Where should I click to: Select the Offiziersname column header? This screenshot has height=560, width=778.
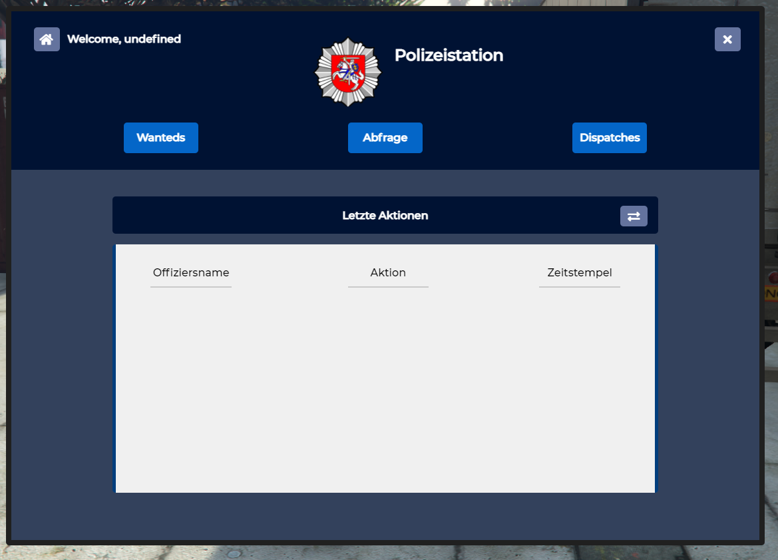click(191, 272)
